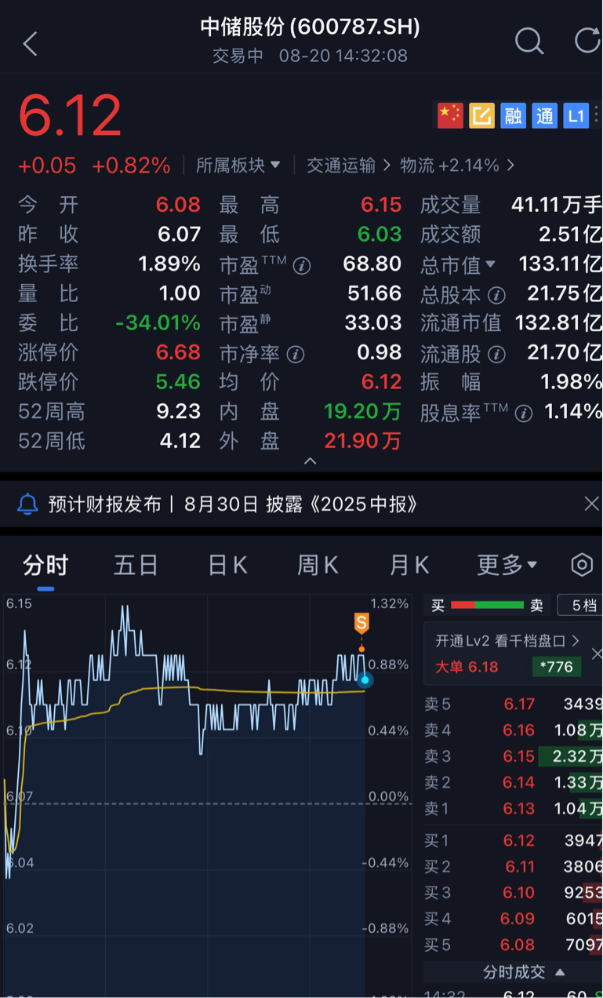Tap the 融 margin trading badge

click(513, 116)
